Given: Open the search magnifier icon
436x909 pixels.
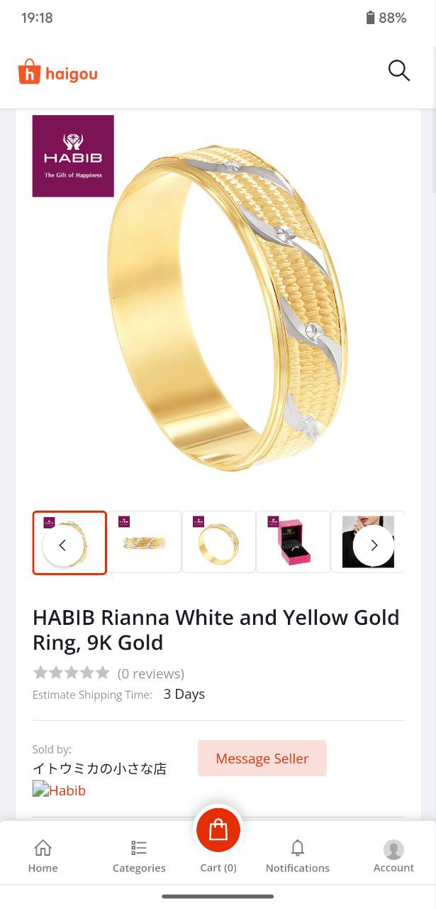Looking at the screenshot, I should click(x=398, y=70).
